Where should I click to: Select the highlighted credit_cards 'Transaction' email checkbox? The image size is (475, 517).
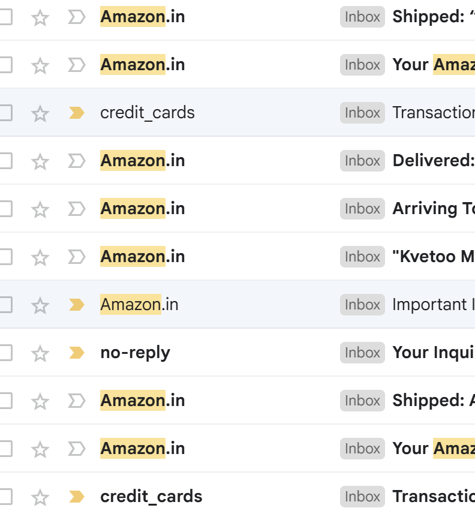(5, 113)
